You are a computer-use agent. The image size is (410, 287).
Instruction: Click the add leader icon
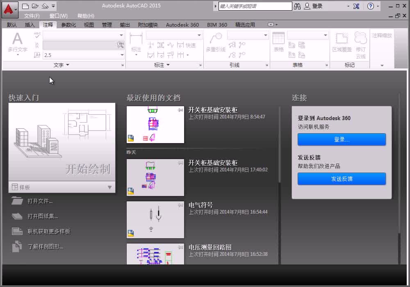pyautogui.click(x=242, y=45)
